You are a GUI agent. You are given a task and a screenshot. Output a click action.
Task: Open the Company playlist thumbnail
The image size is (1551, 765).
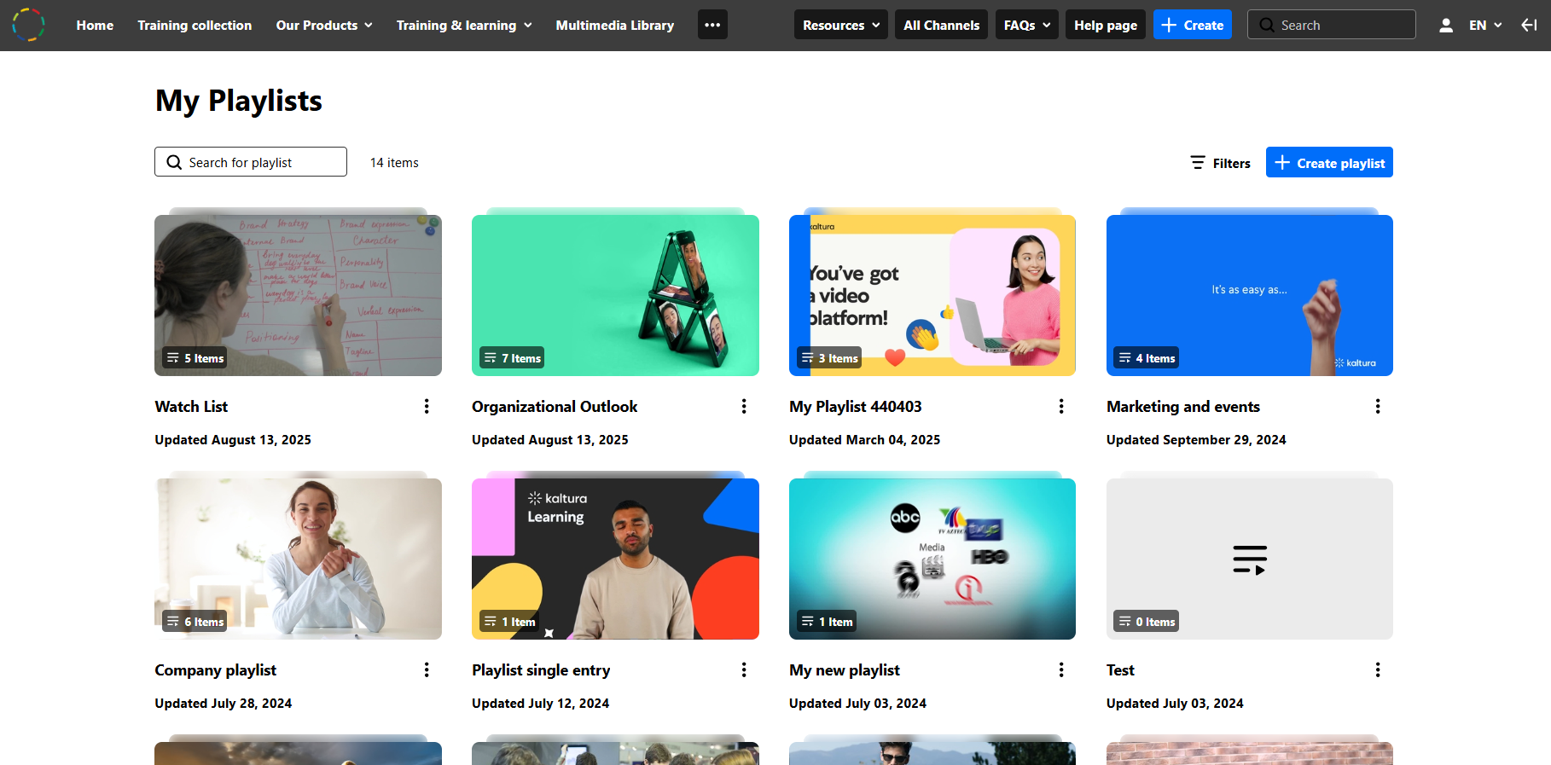pyautogui.click(x=298, y=559)
